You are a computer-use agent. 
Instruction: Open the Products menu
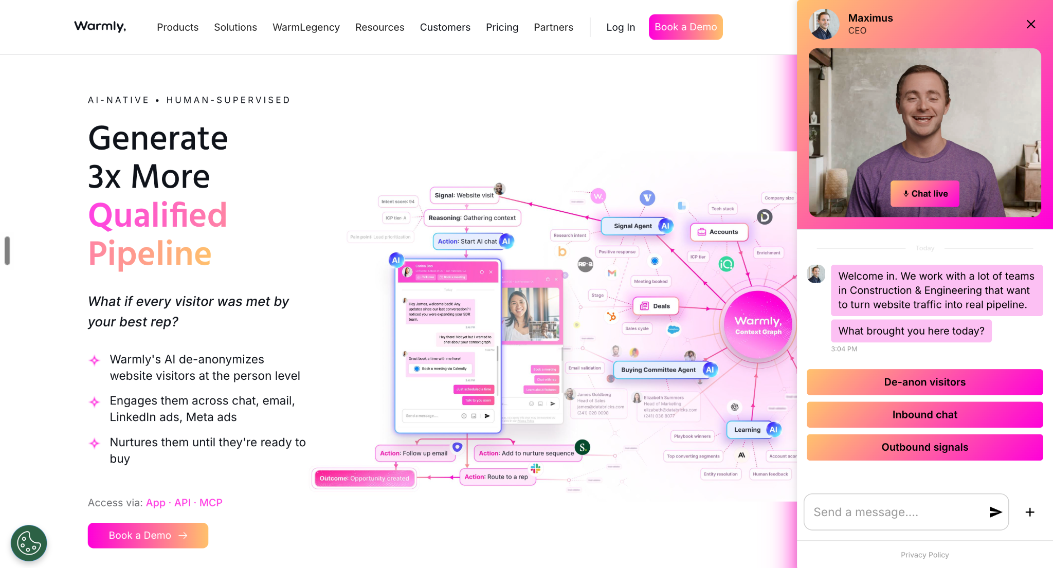tap(177, 27)
